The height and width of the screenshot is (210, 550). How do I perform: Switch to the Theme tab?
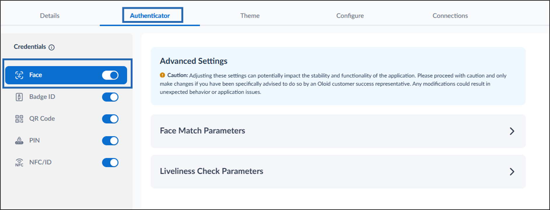pyautogui.click(x=250, y=16)
